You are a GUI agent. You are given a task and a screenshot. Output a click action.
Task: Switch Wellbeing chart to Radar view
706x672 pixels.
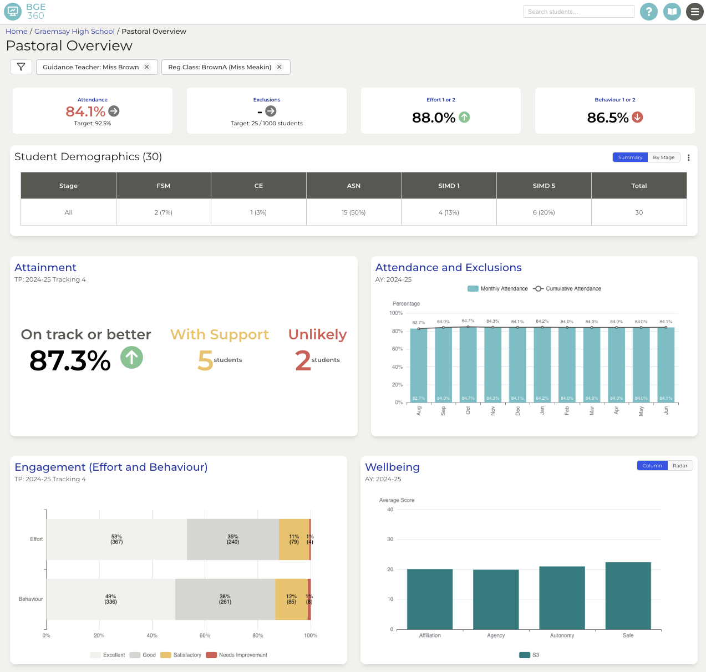click(x=680, y=465)
